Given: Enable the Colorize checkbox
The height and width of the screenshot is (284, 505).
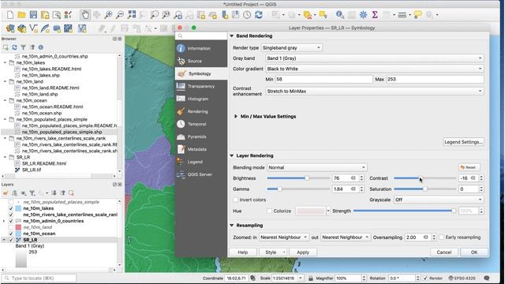Looking at the screenshot, I should (x=269, y=211).
